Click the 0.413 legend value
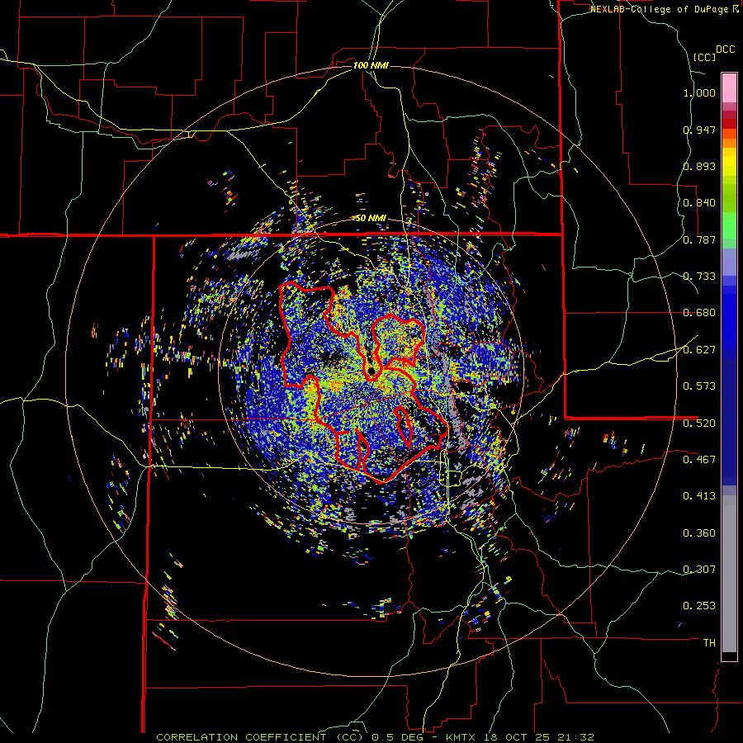Image resolution: width=743 pixels, height=743 pixels. coord(699,496)
